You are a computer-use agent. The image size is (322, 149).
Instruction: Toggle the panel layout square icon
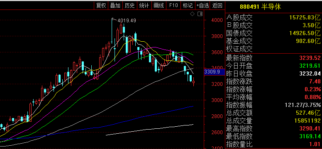click(200, 14)
